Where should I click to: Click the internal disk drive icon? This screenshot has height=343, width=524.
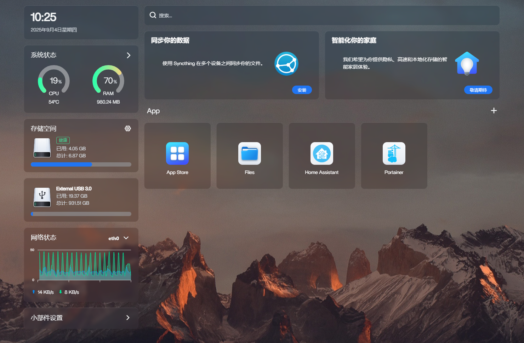(42, 148)
